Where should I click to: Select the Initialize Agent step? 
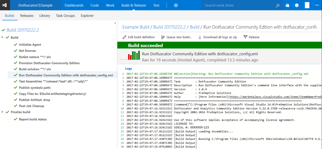pyautogui.click(x=30, y=45)
